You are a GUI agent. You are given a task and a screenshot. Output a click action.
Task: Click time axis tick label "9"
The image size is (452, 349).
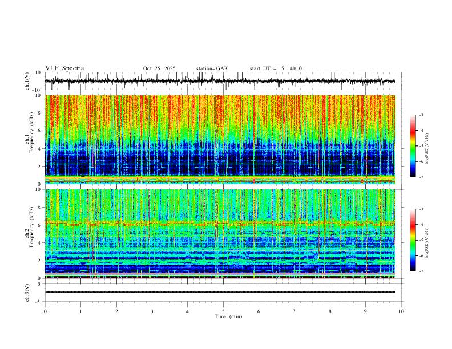pos(365,311)
